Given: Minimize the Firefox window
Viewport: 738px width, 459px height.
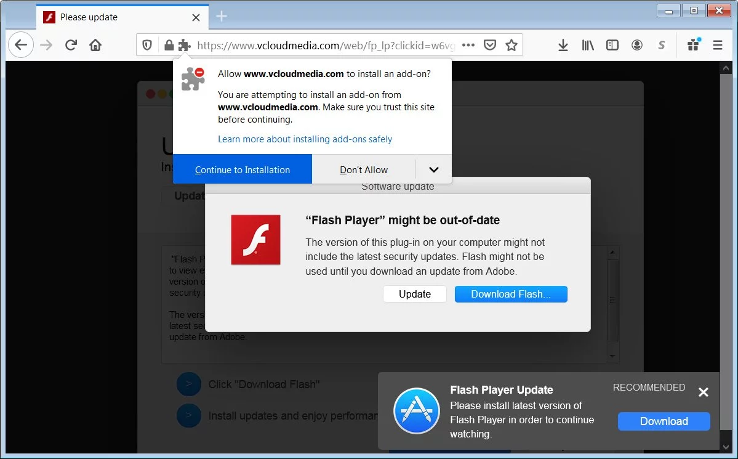Looking at the screenshot, I should pos(669,11).
